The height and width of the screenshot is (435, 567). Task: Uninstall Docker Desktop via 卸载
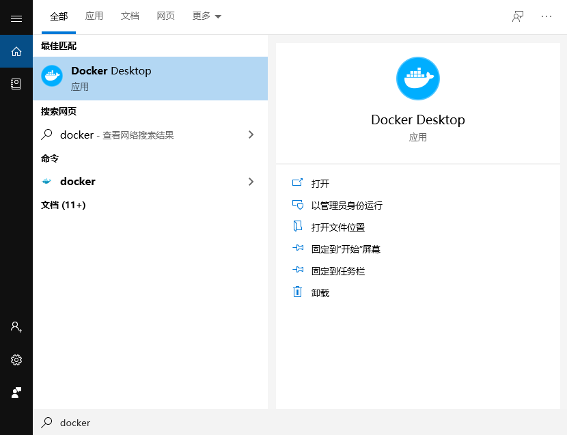tap(320, 292)
